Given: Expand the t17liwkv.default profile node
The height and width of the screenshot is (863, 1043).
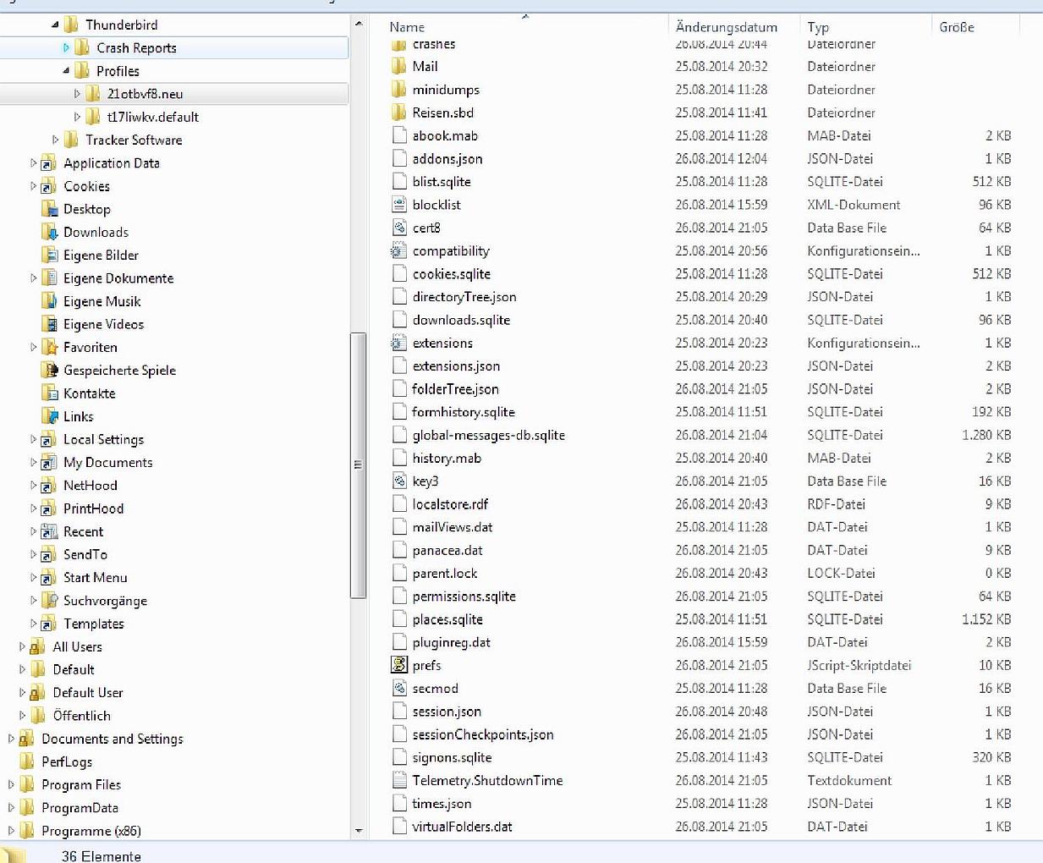Looking at the screenshot, I should pyautogui.click(x=78, y=117).
